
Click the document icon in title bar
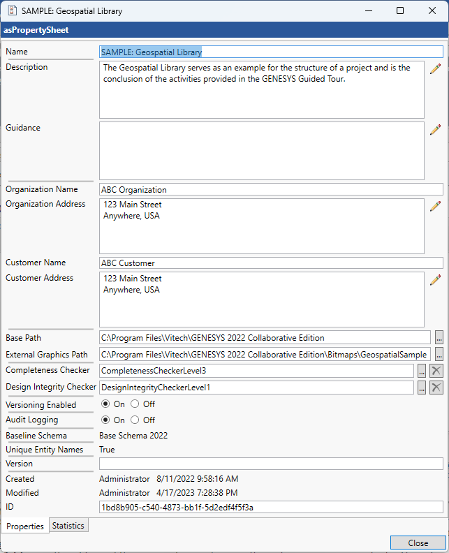tap(12, 11)
